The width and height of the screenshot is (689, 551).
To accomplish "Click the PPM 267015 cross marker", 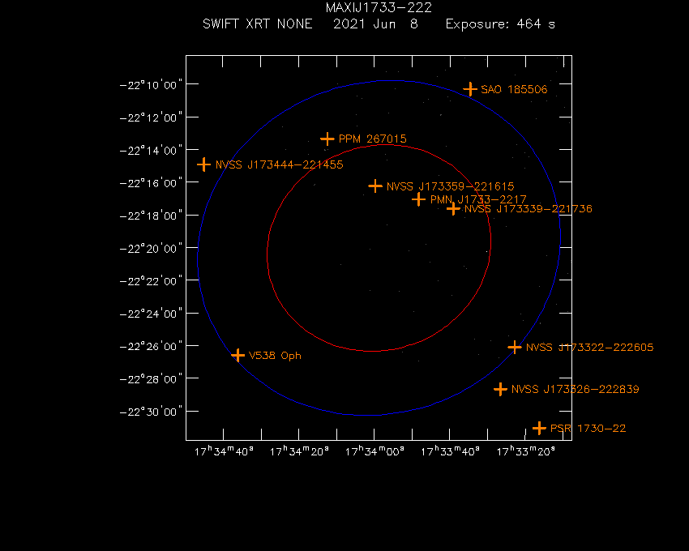I will [327, 139].
